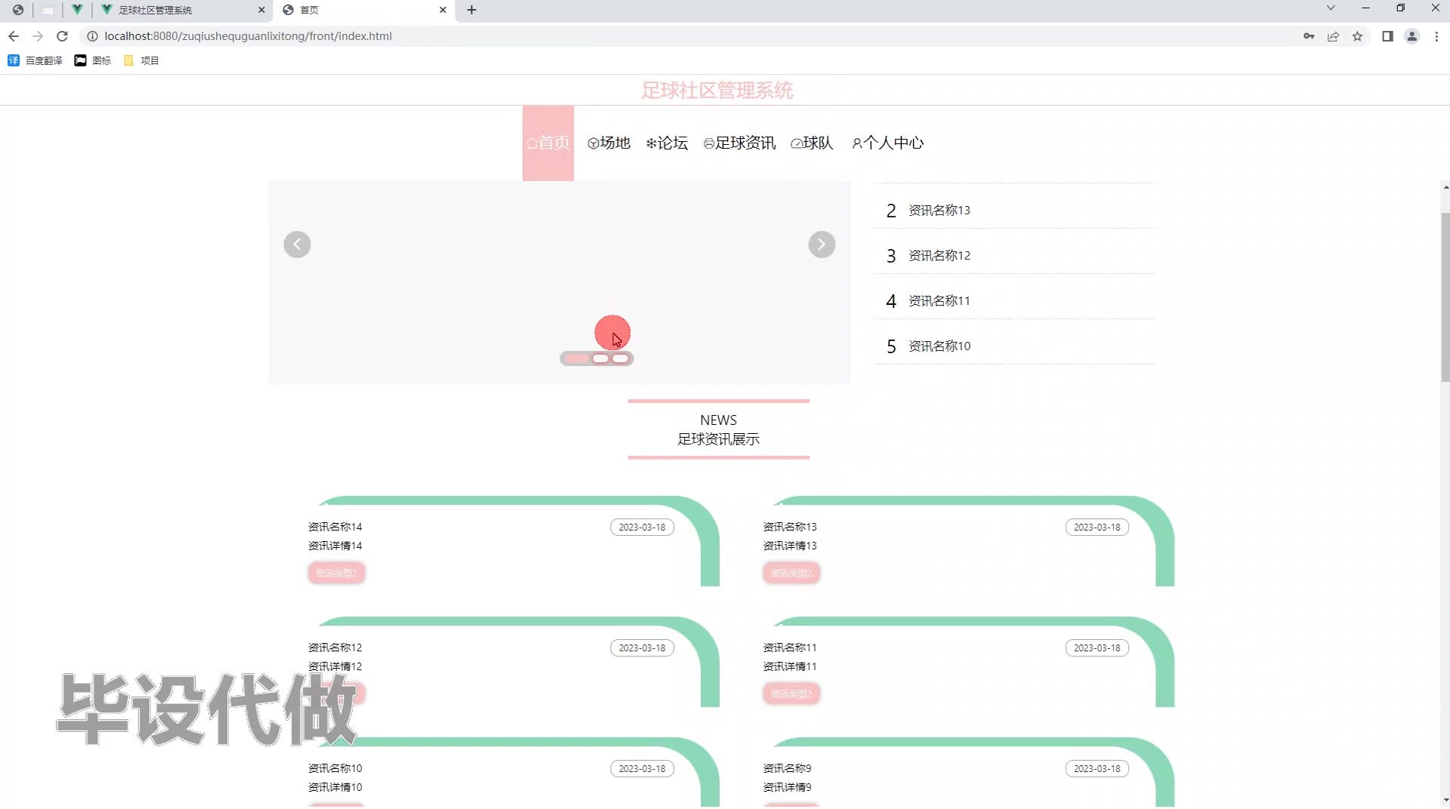
Task: Switch to the untitled Vue-logo tab
Action: pos(77,10)
